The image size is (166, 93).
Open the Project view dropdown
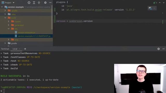13,3
